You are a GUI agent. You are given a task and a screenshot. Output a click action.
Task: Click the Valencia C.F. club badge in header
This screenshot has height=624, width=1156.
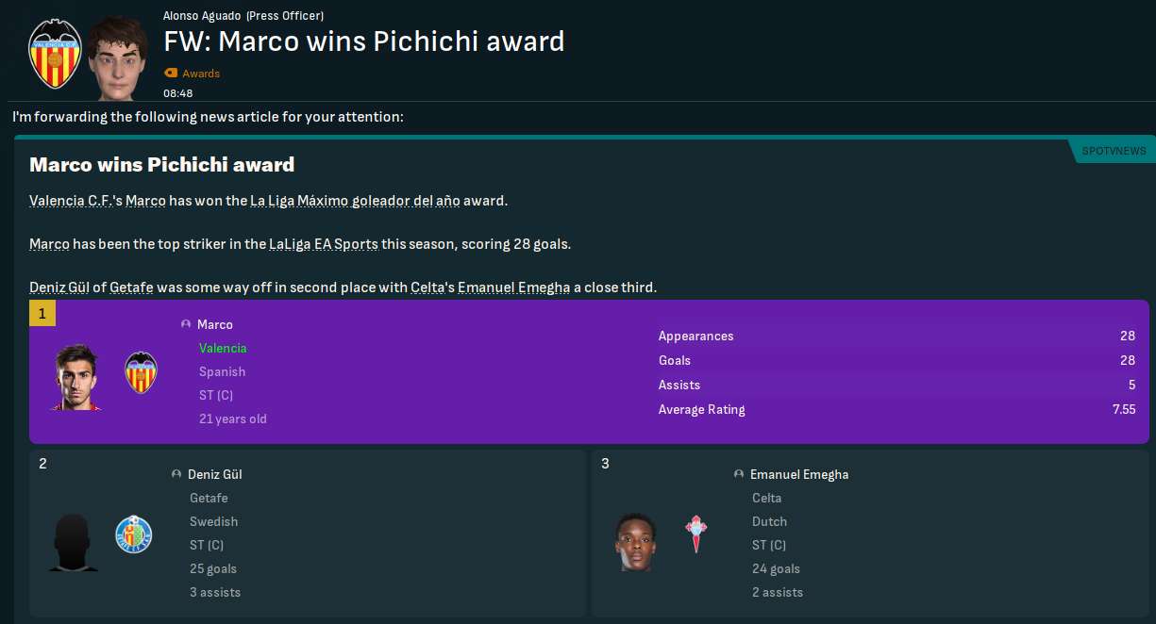click(56, 53)
